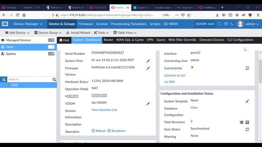Click the browser address bar URL
The image size is (262, 147).
[x=107, y=15]
